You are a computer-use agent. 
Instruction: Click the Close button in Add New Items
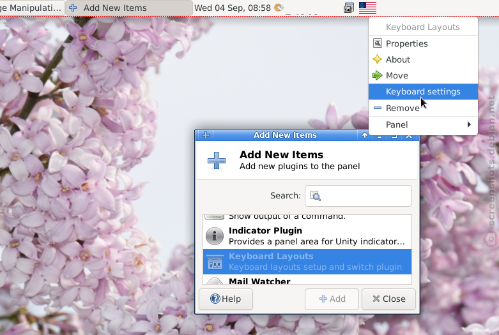[x=388, y=299]
